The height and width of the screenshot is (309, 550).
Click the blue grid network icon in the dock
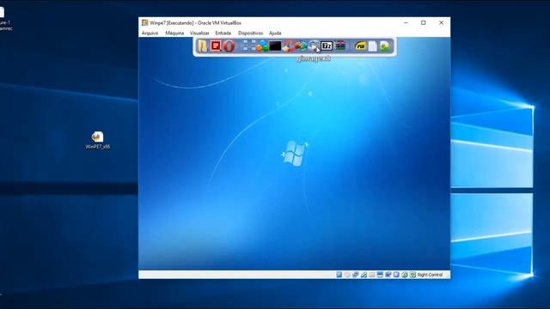(x=249, y=45)
